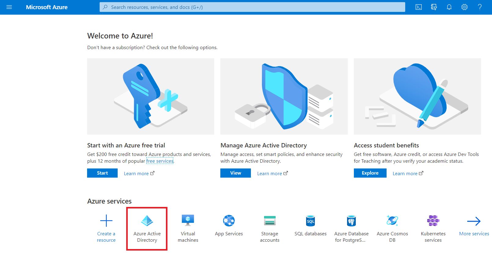Open the notifications bell
Image resolution: width=492 pixels, height=253 pixels.
[x=449, y=7]
